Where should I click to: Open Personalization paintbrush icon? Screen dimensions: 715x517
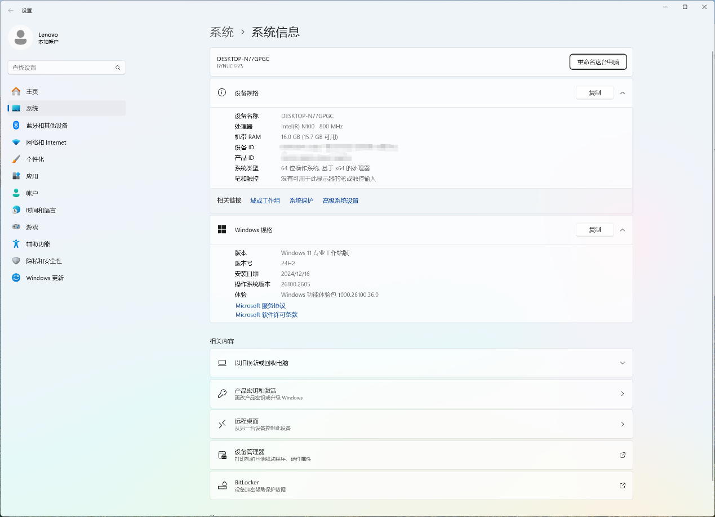[x=16, y=159]
